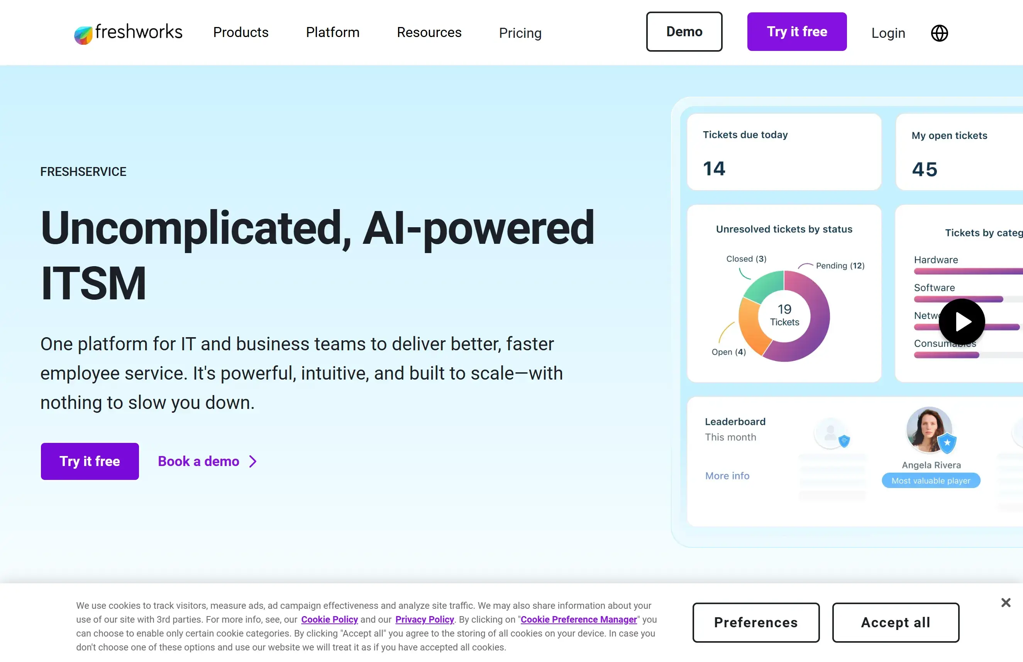This screenshot has height=662, width=1023.
Task: Open cookie Preferences settings
Action: coord(755,623)
